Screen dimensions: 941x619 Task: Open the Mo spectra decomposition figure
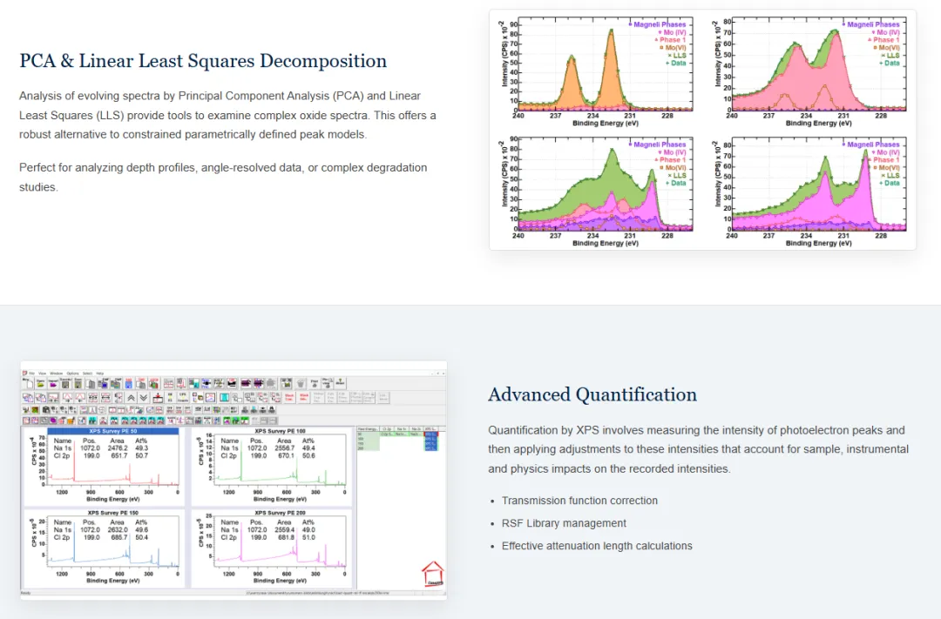tap(702, 130)
